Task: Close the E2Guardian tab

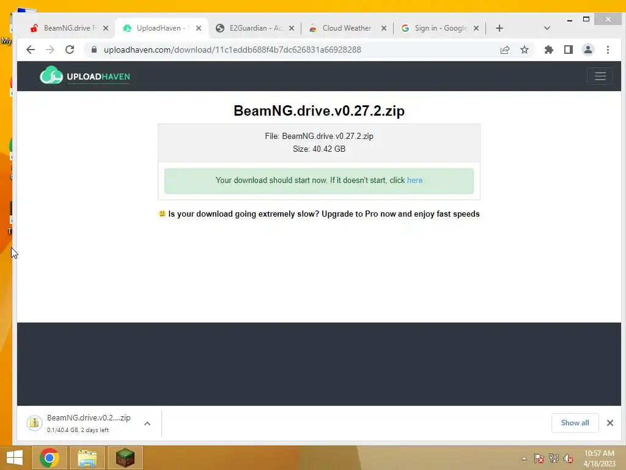Action: (x=292, y=28)
